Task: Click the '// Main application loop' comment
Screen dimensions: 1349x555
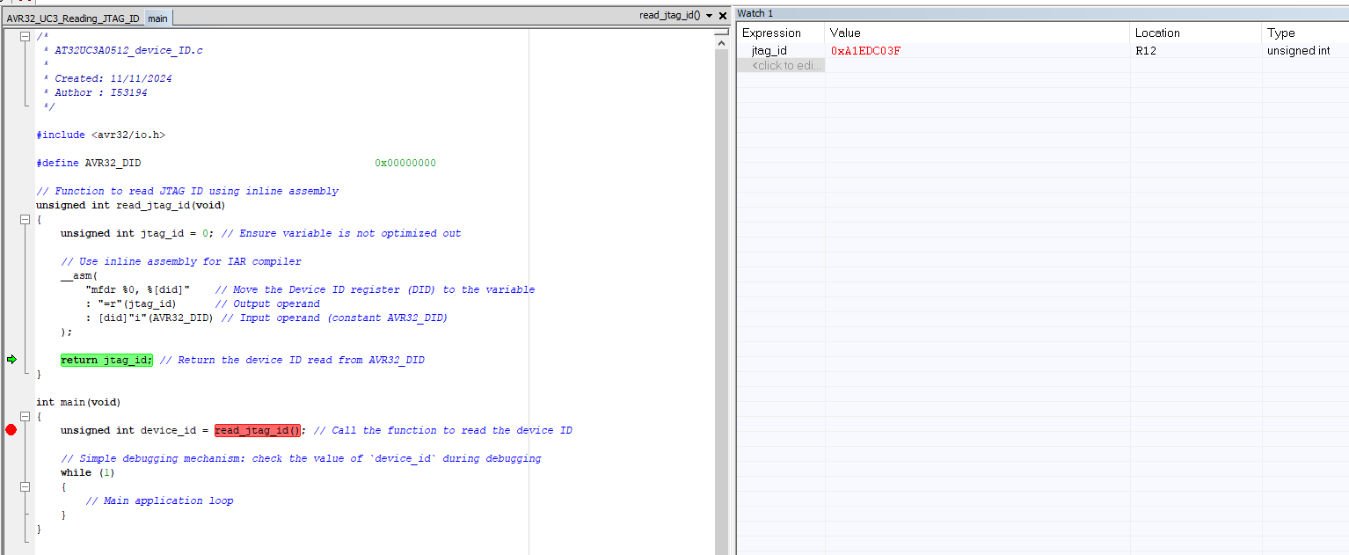Action: pos(159,500)
